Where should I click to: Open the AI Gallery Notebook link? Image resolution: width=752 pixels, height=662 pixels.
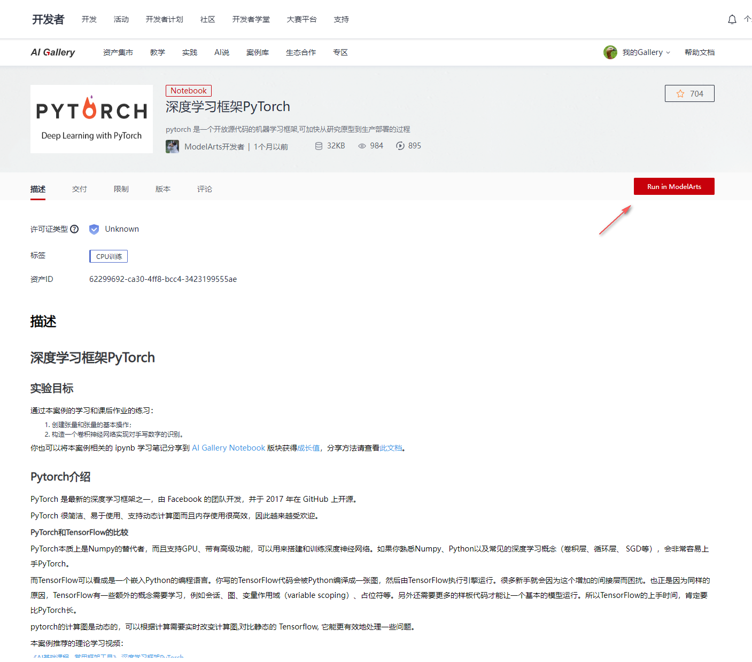229,448
